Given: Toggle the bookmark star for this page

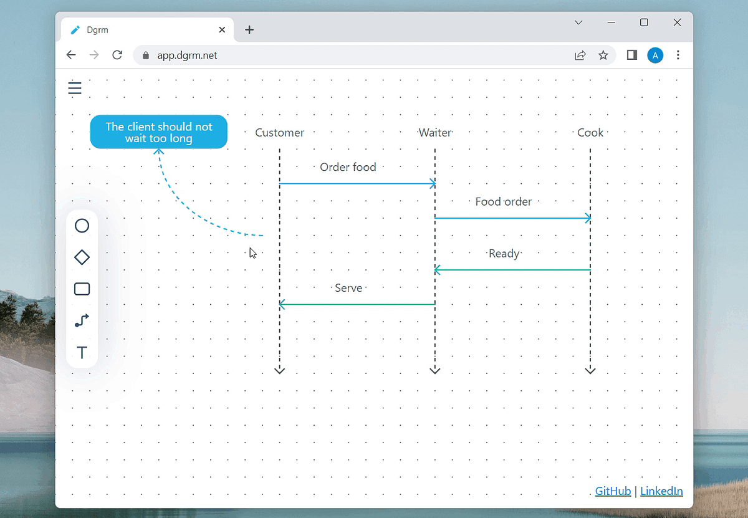Looking at the screenshot, I should (603, 55).
